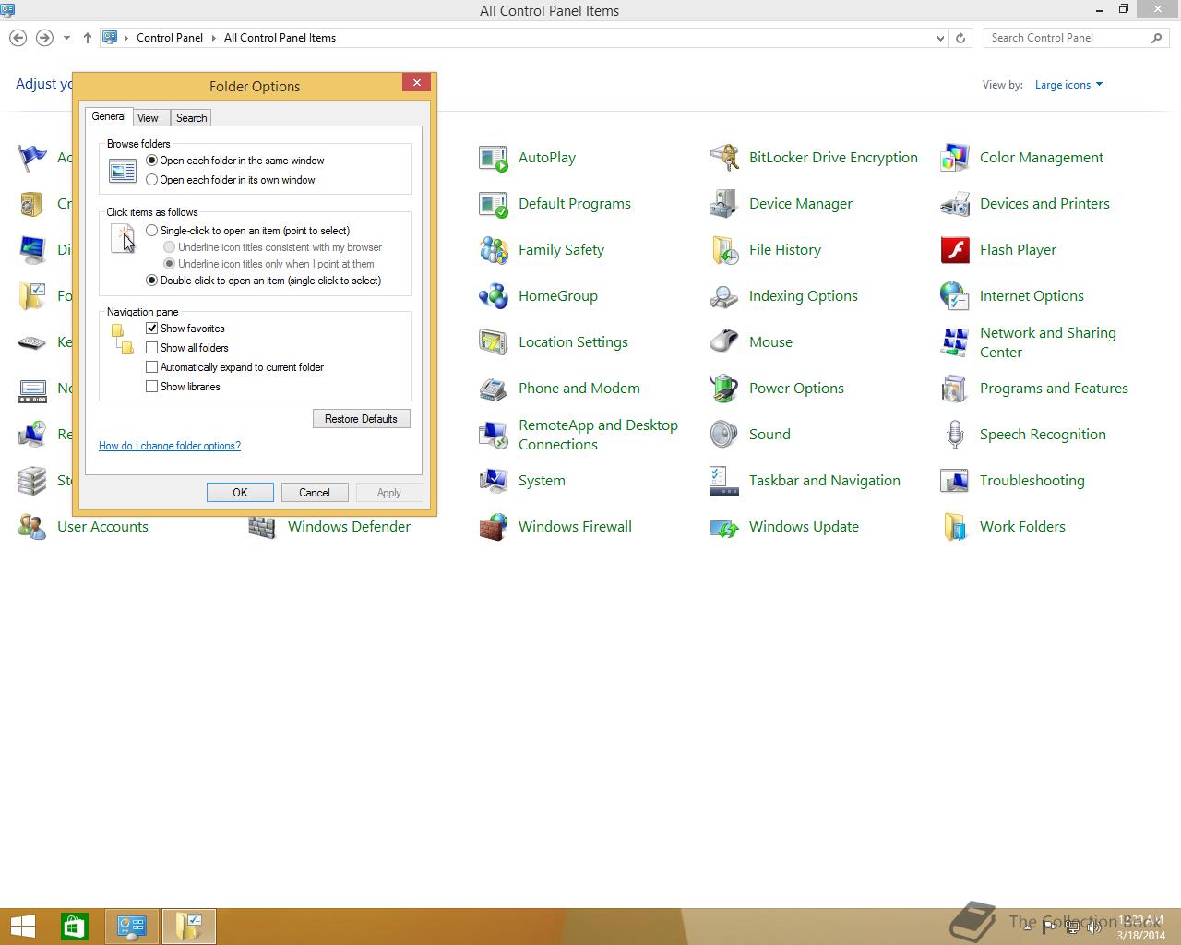1181x945 pixels.
Task: Open the Indexing Options icon
Action: pos(724,296)
